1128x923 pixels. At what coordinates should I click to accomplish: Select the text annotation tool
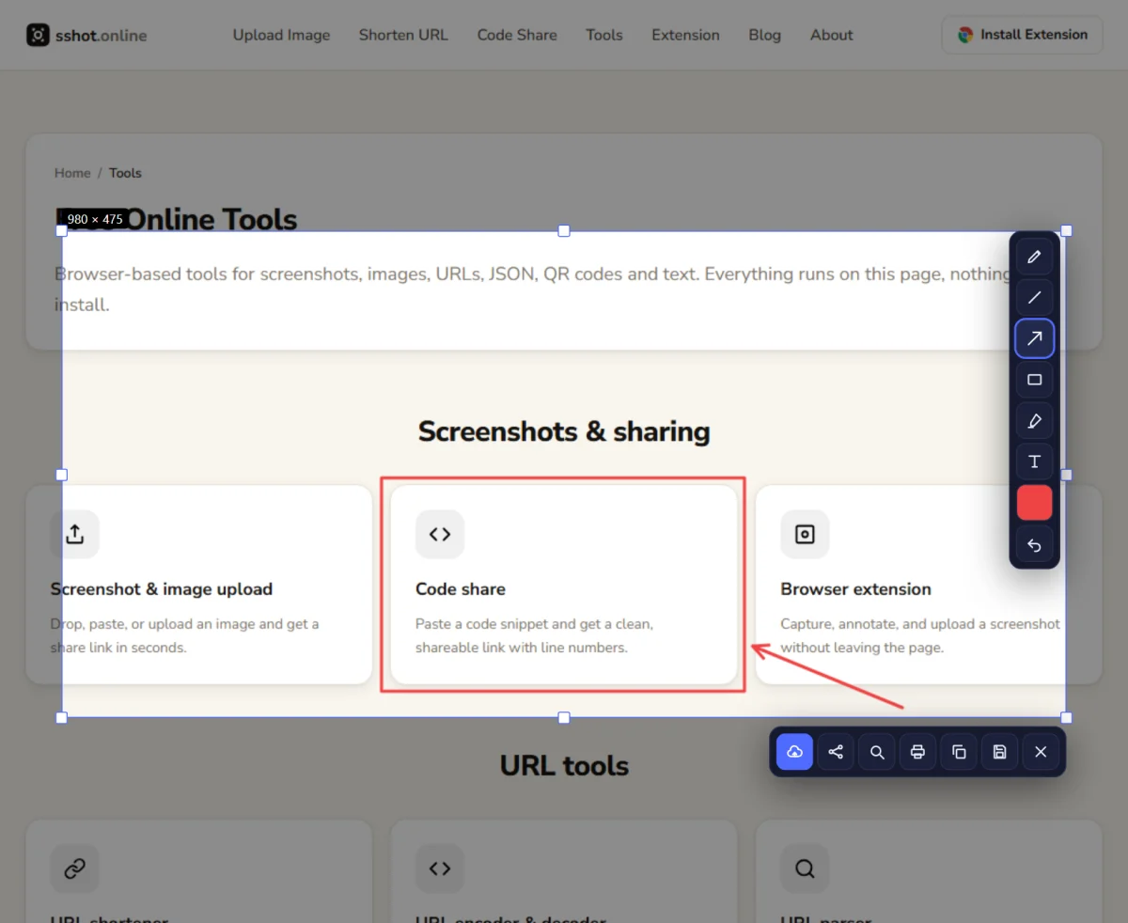(x=1034, y=461)
